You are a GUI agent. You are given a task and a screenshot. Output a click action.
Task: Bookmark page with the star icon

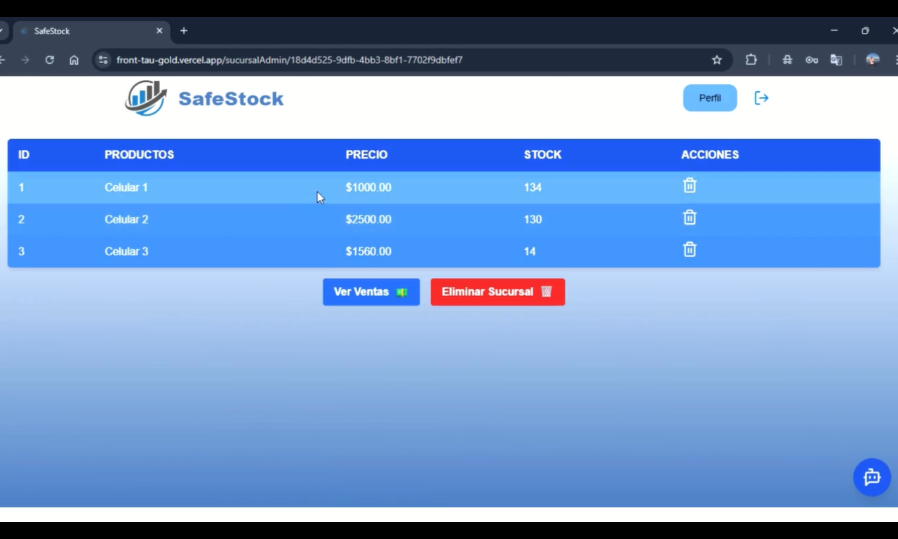716,60
